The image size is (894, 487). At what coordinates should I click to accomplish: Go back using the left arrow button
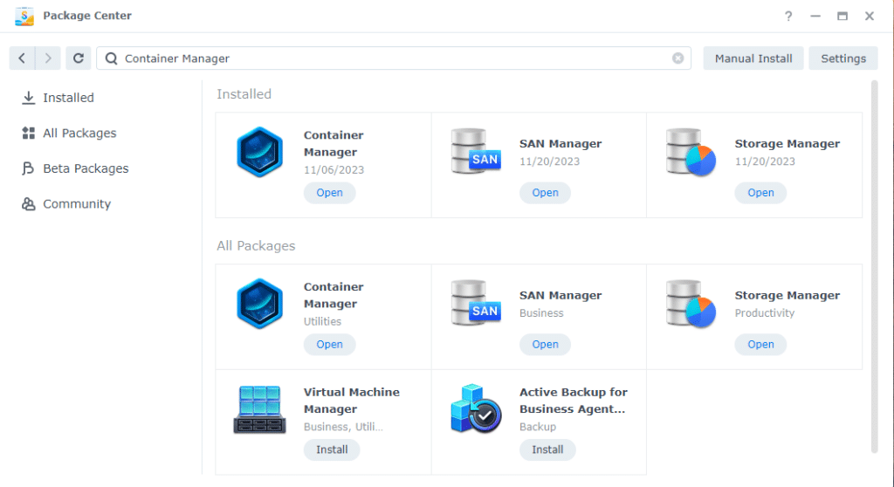click(x=22, y=58)
